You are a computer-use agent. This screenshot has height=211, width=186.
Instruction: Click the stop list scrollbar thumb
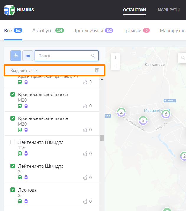102,138
